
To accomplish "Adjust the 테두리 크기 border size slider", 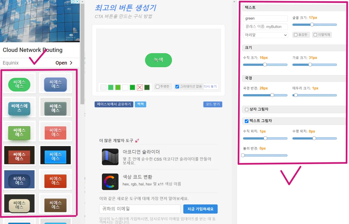I will point(315,95).
